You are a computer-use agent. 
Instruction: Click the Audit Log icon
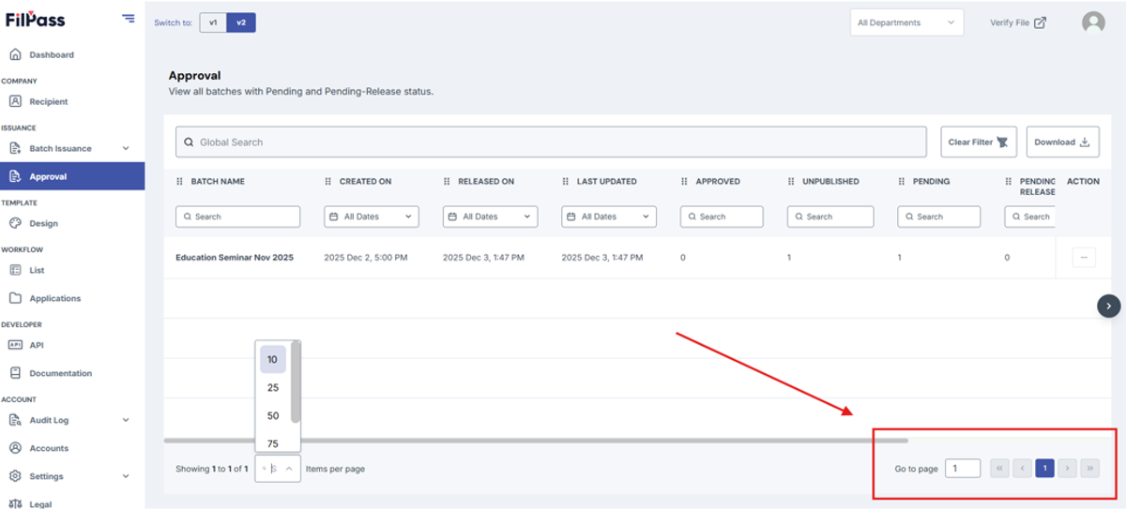[x=15, y=420]
